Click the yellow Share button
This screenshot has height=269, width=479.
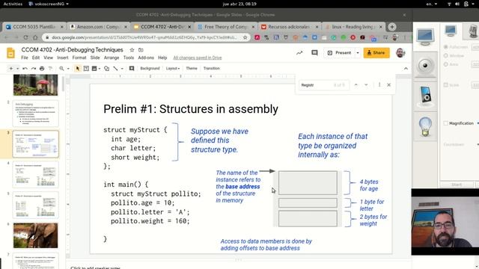376,53
